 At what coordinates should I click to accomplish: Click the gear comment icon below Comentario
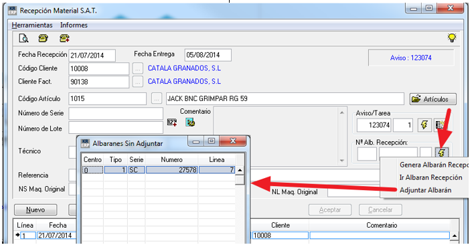click(x=190, y=122)
